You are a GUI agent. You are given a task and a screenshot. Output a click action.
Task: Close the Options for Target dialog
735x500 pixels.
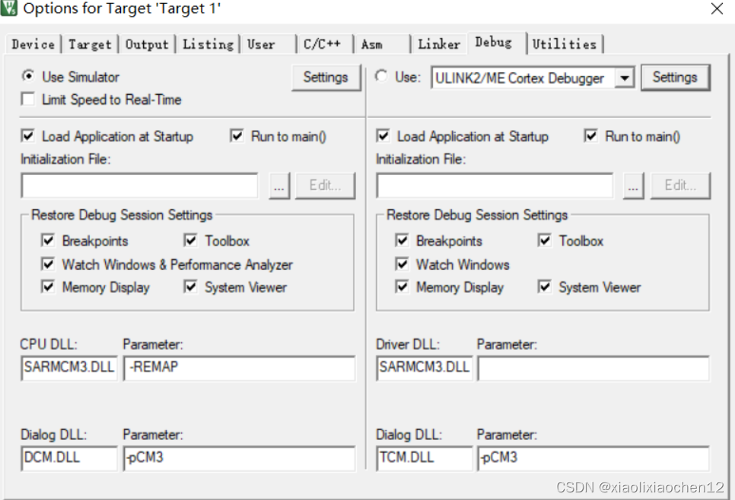(x=716, y=9)
